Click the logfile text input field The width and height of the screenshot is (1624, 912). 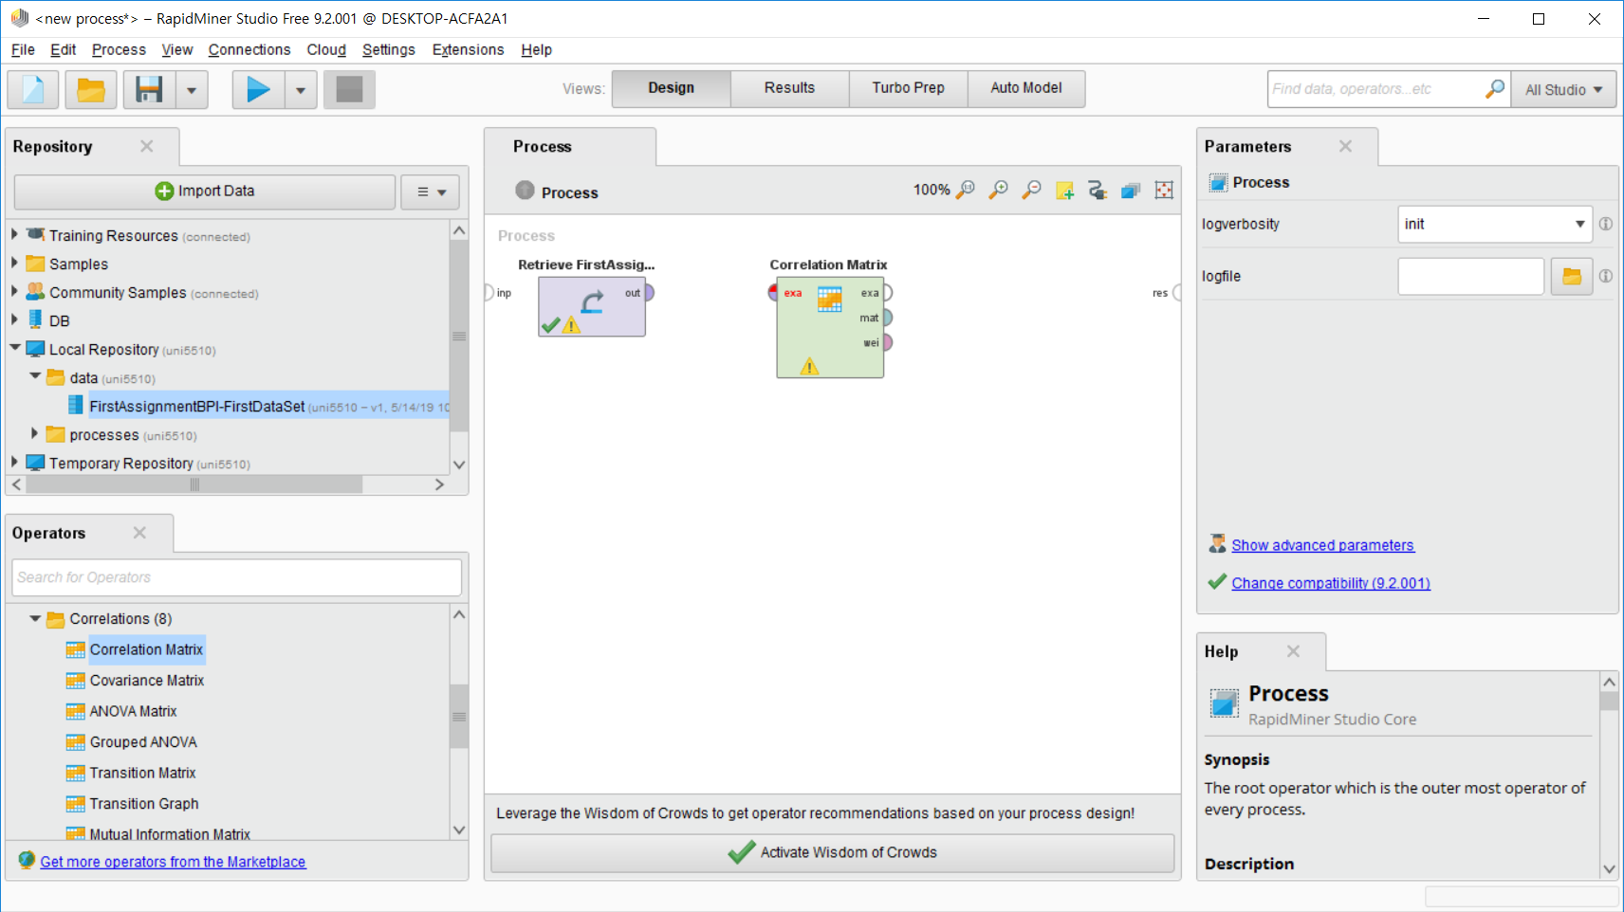point(1471,276)
